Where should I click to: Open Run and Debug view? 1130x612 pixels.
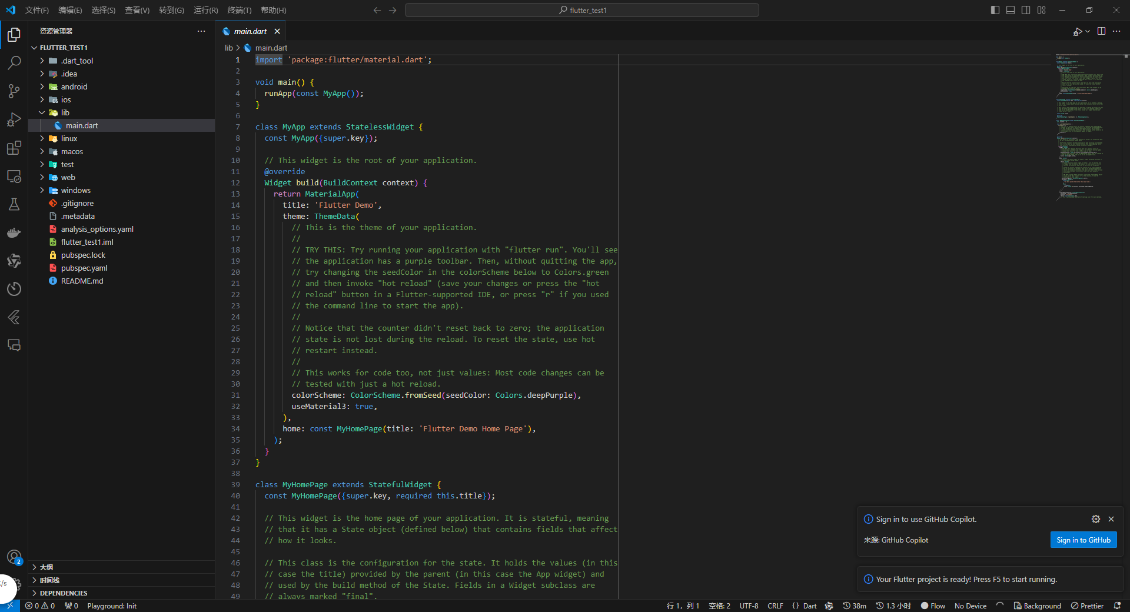tap(14, 119)
